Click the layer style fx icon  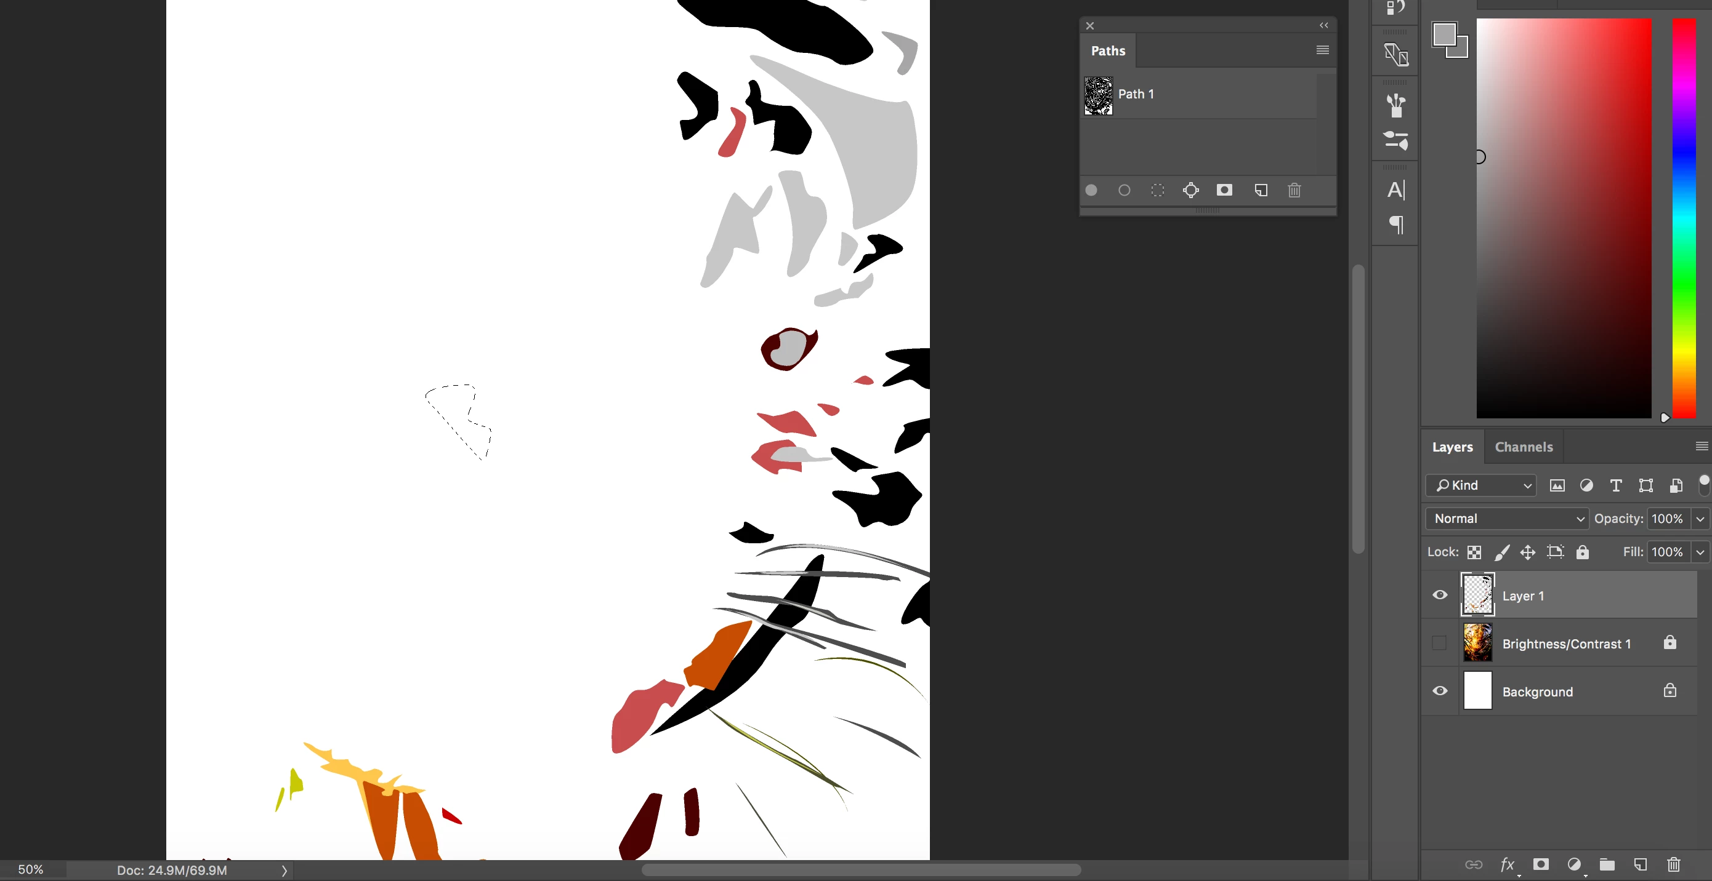[x=1508, y=864]
